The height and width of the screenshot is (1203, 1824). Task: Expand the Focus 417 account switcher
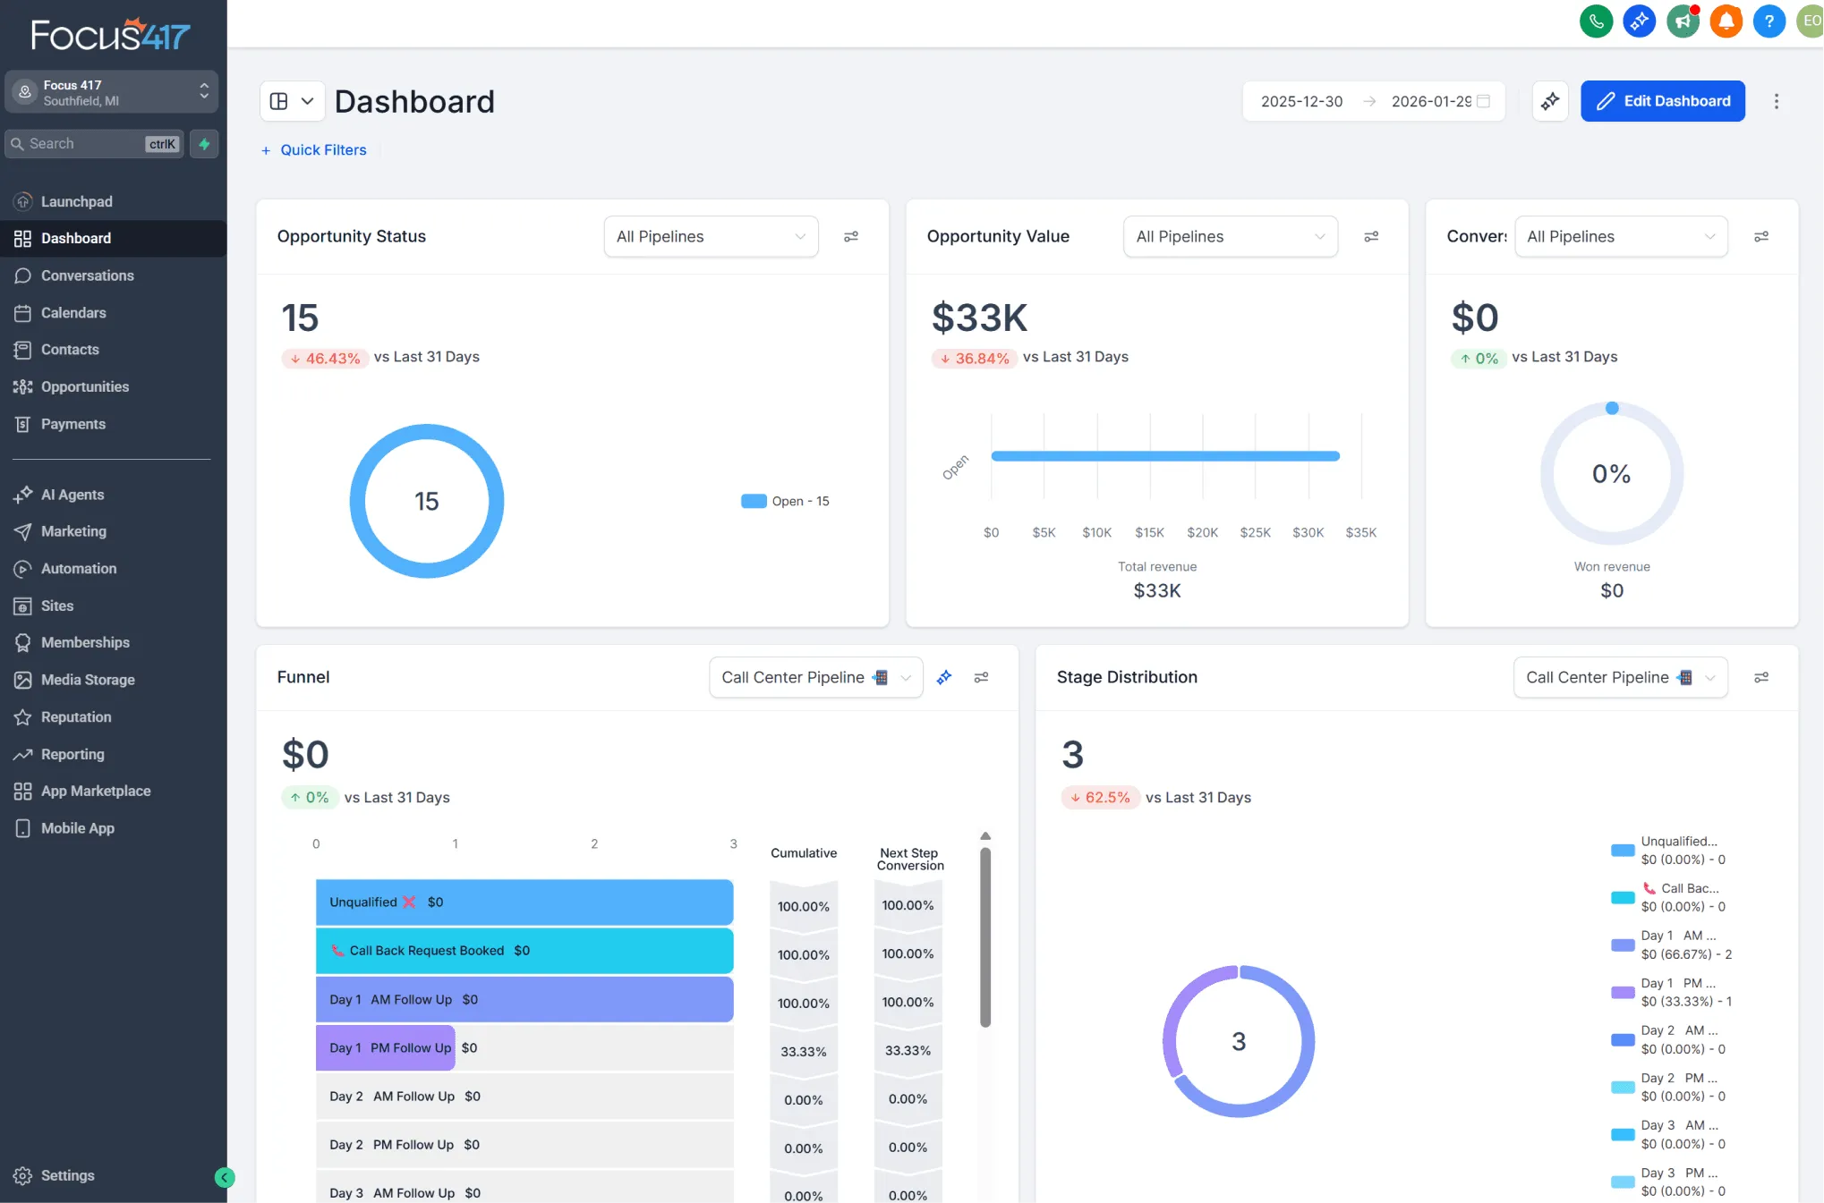(x=112, y=92)
